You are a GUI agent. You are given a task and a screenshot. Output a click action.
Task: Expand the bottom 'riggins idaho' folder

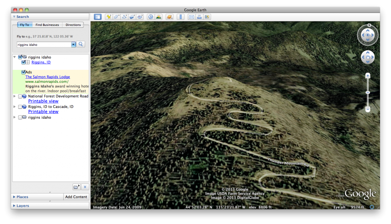click(x=15, y=118)
